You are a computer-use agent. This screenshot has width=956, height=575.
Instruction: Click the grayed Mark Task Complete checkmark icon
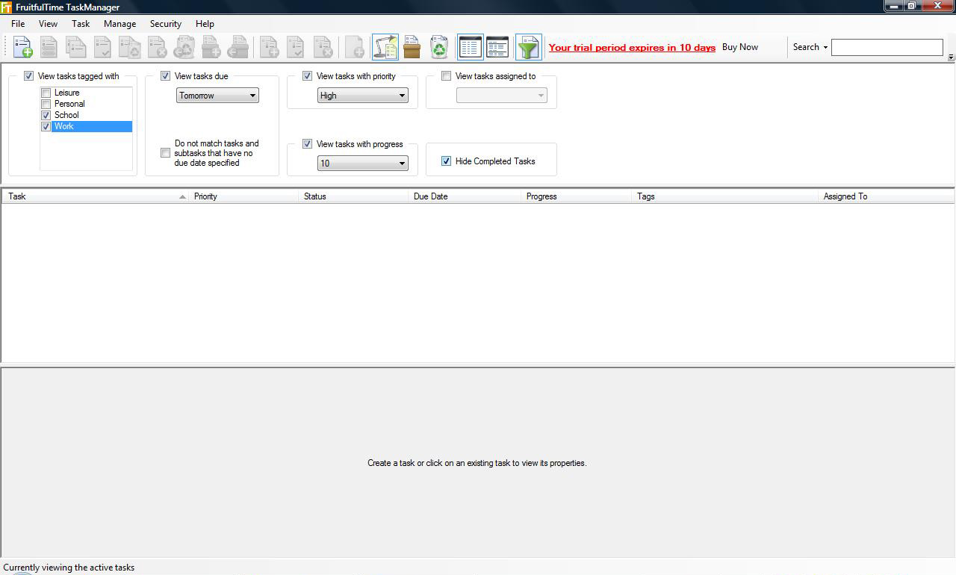click(103, 47)
